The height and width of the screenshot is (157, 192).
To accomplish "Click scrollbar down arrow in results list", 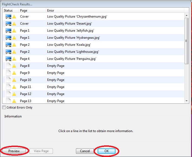I will pos(186,101).
